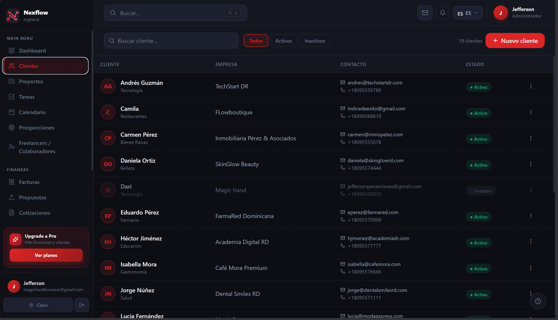Filter clients by Todos
The image size is (558, 320).
(256, 41)
